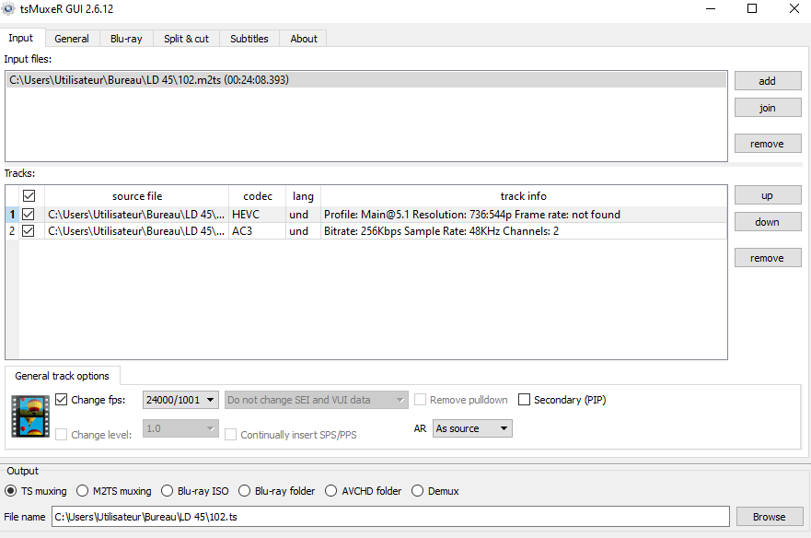Disable the Change fps checkbox
Image resolution: width=811 pixels, height=538 pixels.
point(62,399)
